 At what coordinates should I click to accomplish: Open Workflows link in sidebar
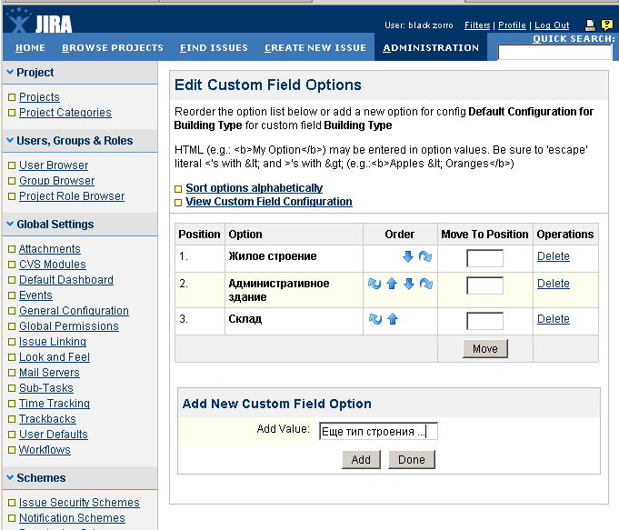45,449
